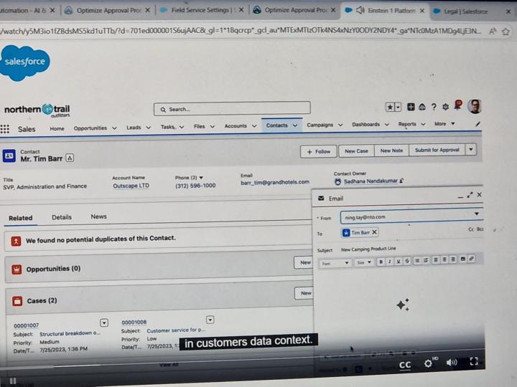The height and width of the screenshot is (387, 517).
Task: Click the Einstein sparkle icon in email body
Action: (x=403, y=305)
